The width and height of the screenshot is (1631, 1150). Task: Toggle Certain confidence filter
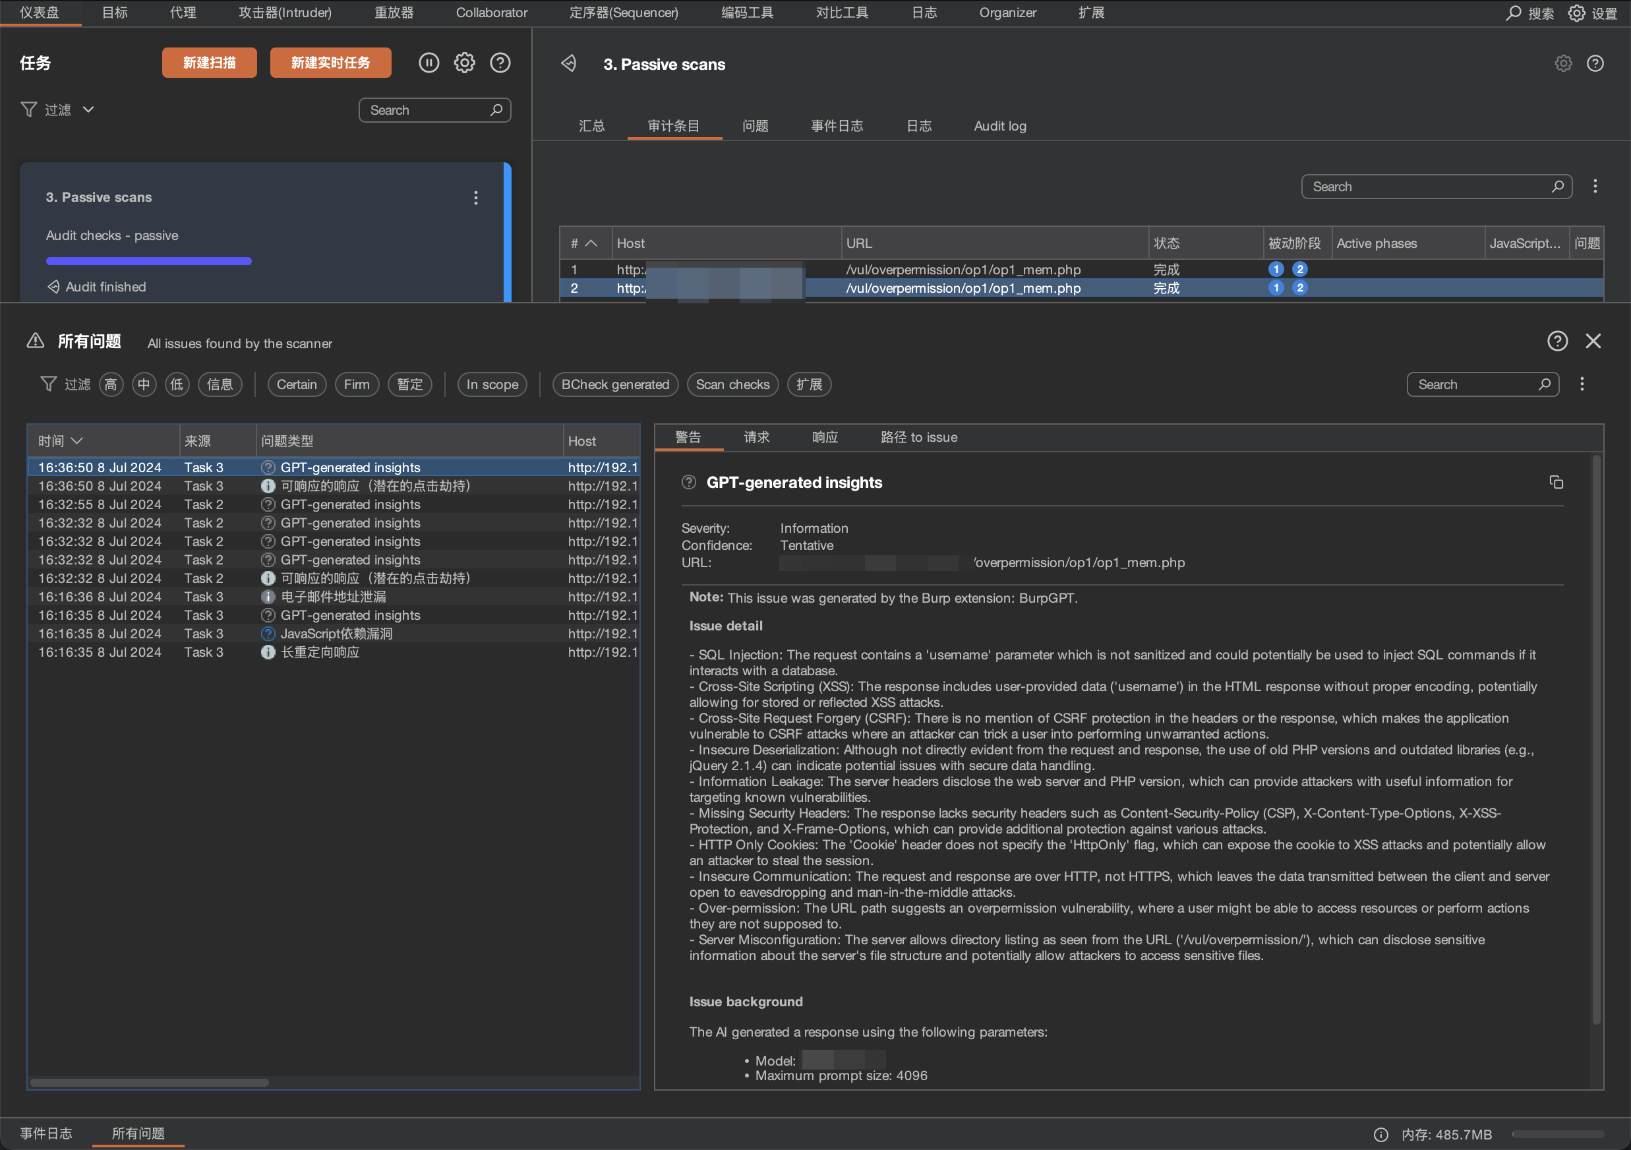pyautogui.click(x=297, y=384)
